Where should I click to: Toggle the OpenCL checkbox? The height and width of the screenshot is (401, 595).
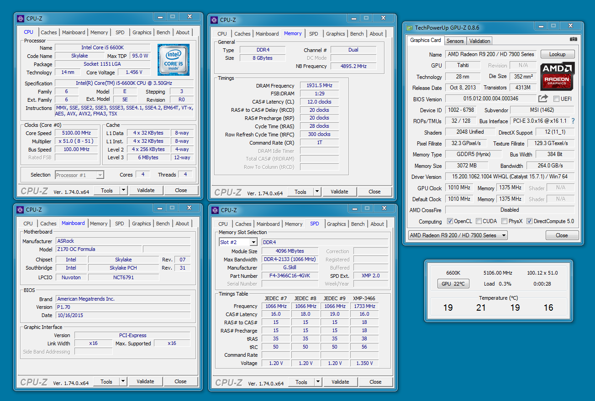450,221
